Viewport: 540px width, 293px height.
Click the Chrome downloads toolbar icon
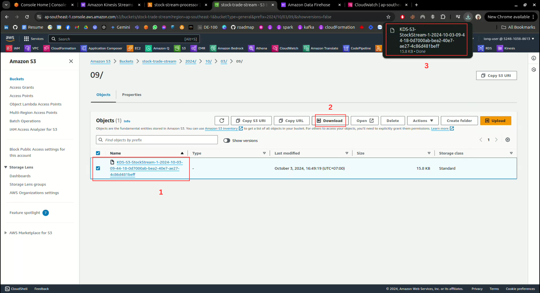pos(468,17)
